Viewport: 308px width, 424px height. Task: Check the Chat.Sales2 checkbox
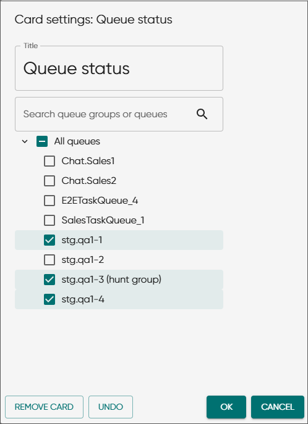point(49,181)
